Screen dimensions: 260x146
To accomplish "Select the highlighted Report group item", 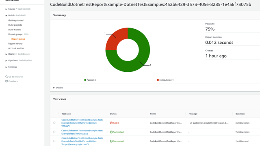I will point(18,39).
